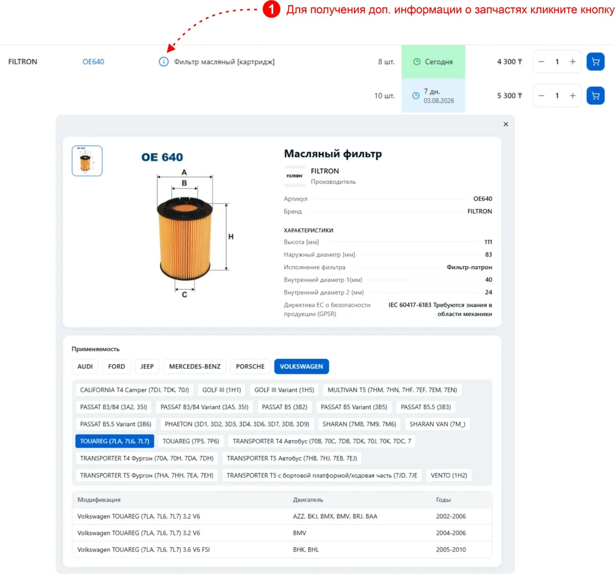
Task: Choose PASSAT B3/B4 (3A2, 35I) model
Action: 114,407
